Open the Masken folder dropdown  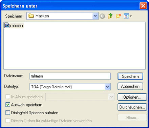(x=95, y=16)
